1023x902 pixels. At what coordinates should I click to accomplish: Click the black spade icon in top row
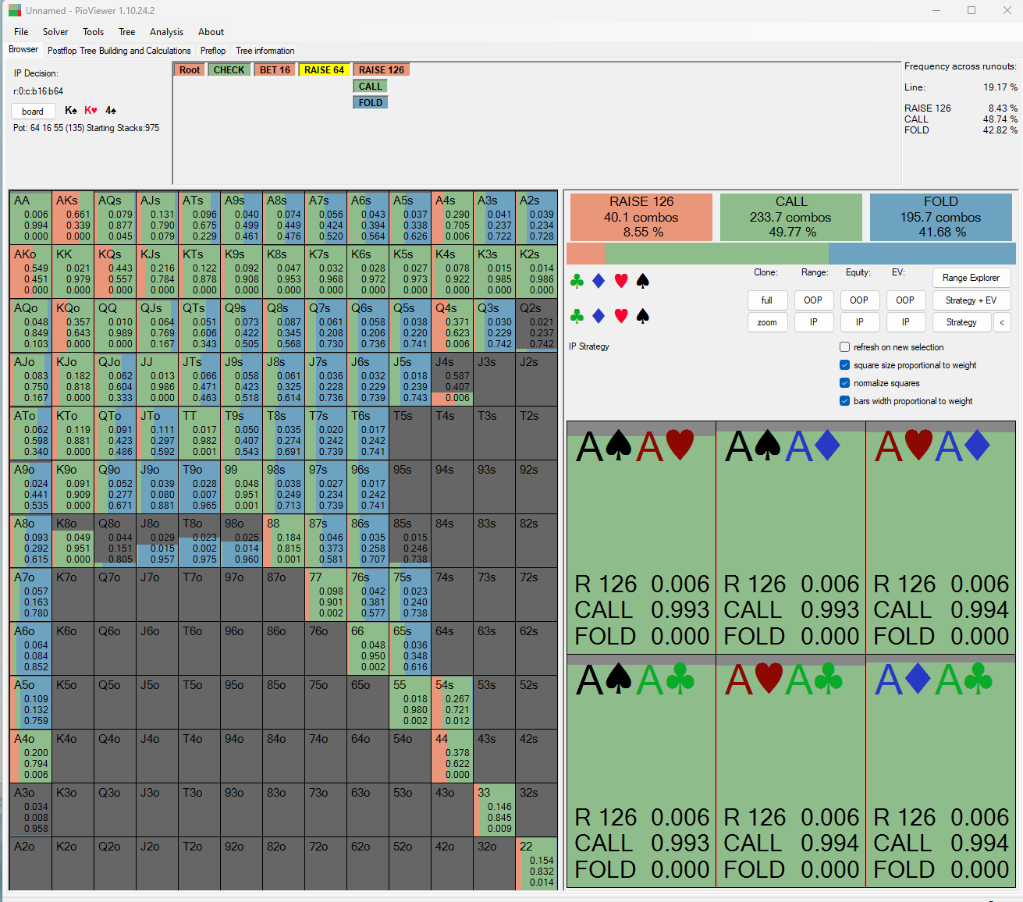click(x=643, y=281)
